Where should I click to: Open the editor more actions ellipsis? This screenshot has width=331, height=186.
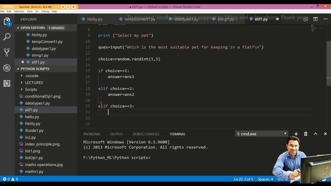point(325,19)
